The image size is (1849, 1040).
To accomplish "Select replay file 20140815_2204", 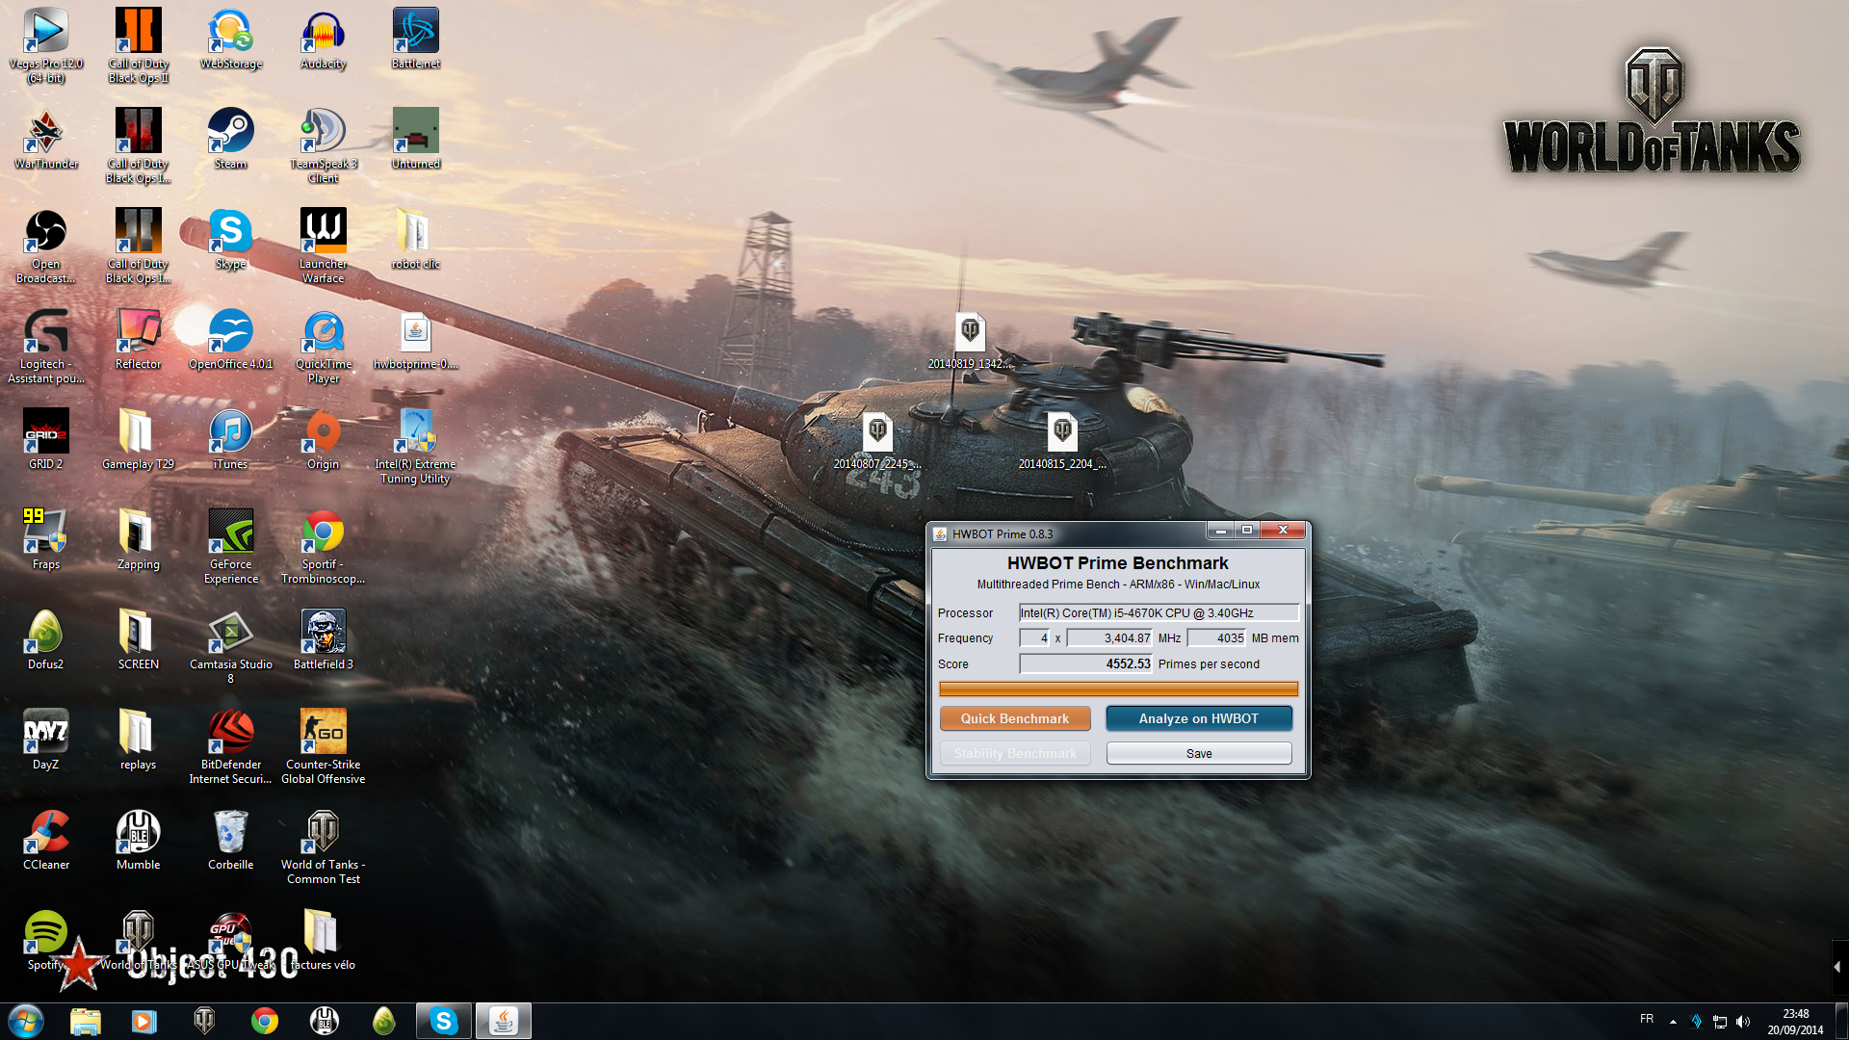I will 1063,440.
